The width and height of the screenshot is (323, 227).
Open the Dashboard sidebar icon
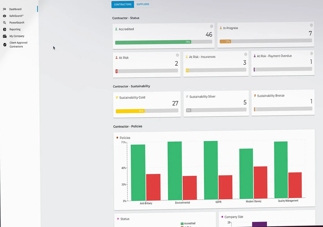[x=4, y=9]
